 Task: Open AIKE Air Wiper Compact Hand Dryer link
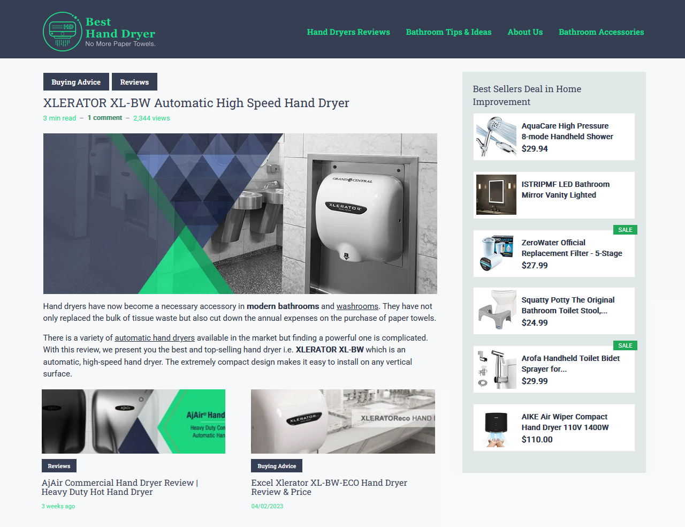coord(565,422)
